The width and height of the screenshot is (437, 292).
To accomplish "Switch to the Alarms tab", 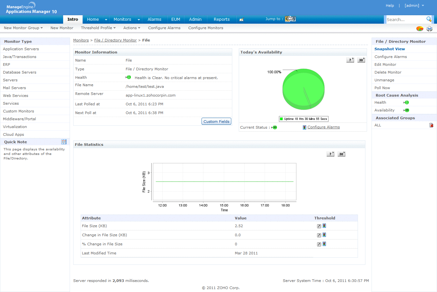I will click(x=154, y=19).
